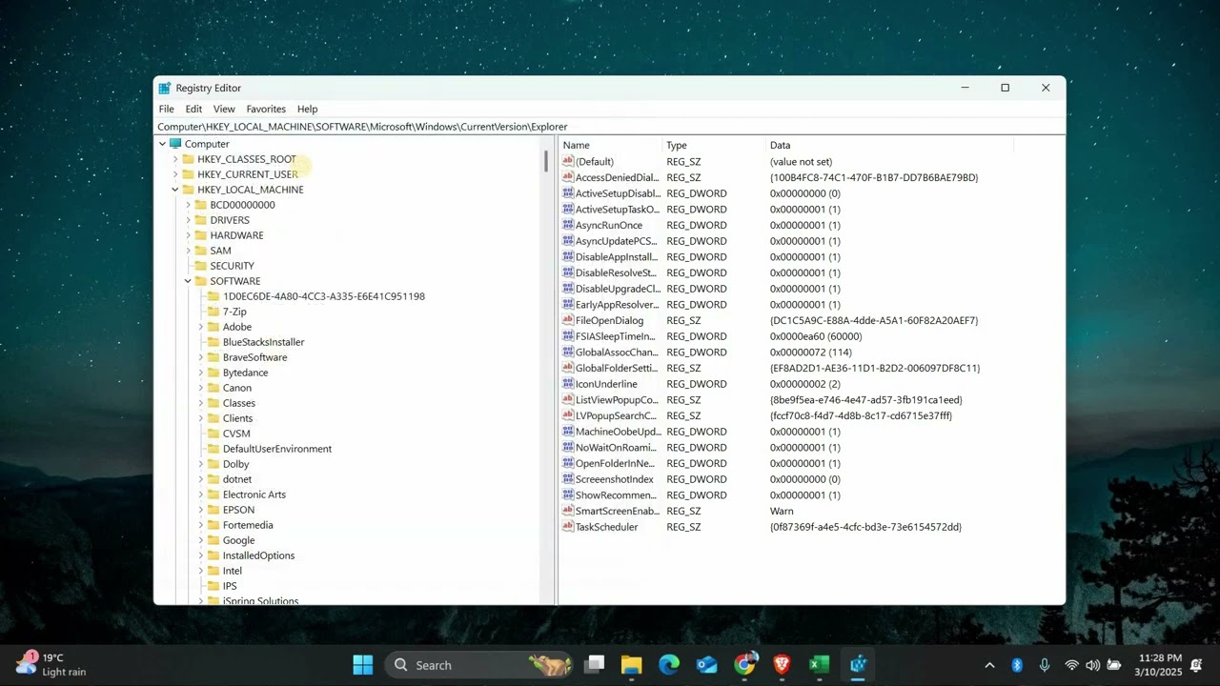Open File Explorer from the taskbar
This screenshot has height=686, width=1220.
631,665
